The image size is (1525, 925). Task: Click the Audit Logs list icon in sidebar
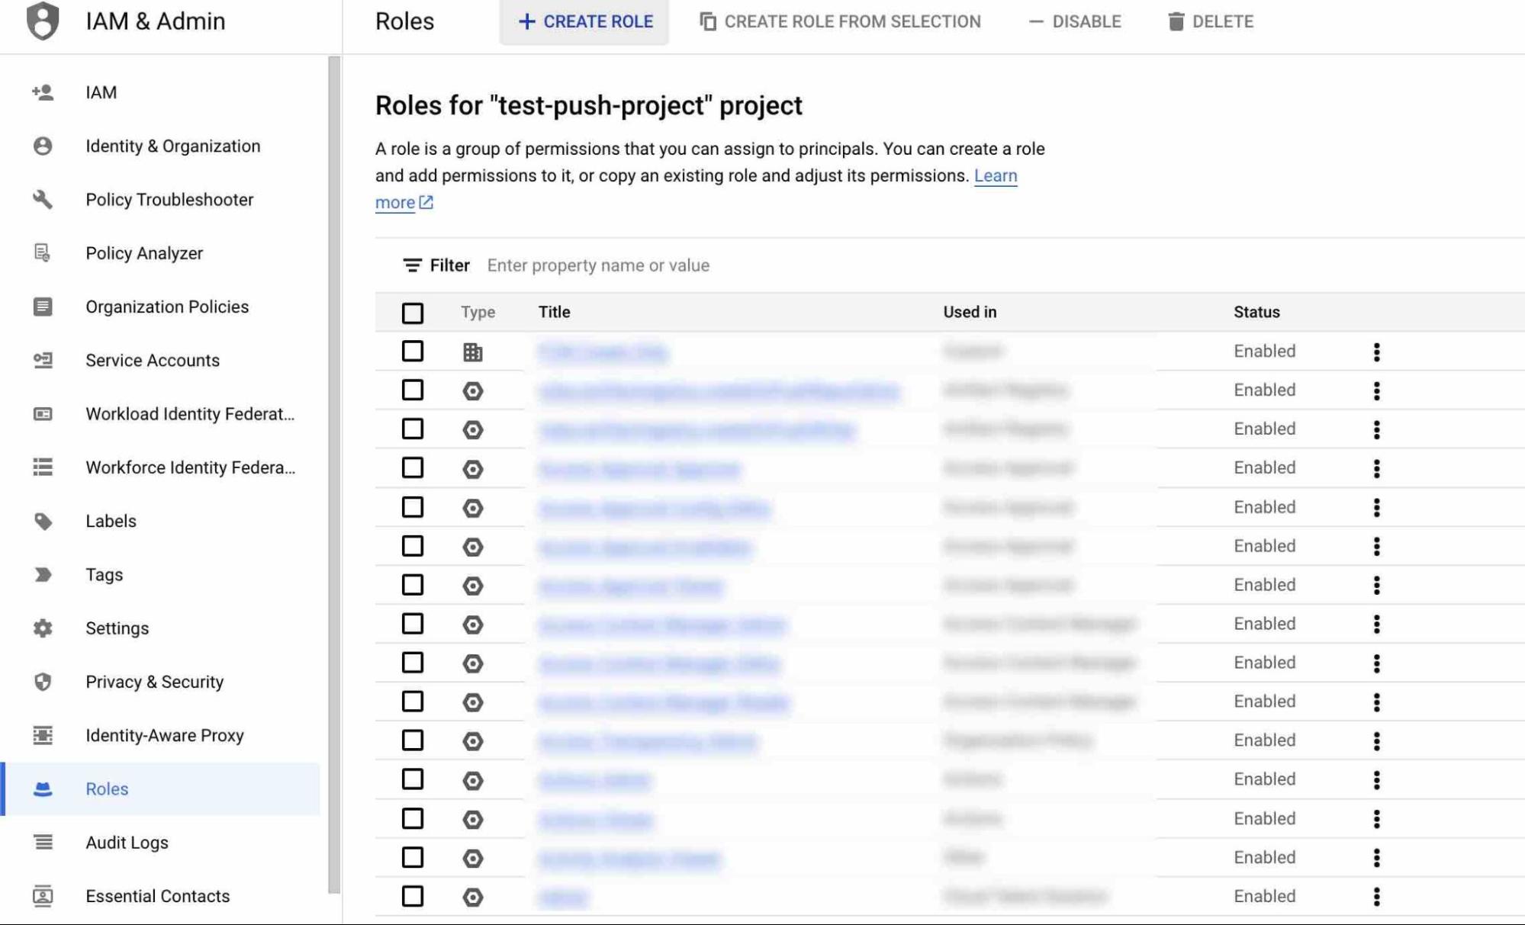(x=43, y=843)
